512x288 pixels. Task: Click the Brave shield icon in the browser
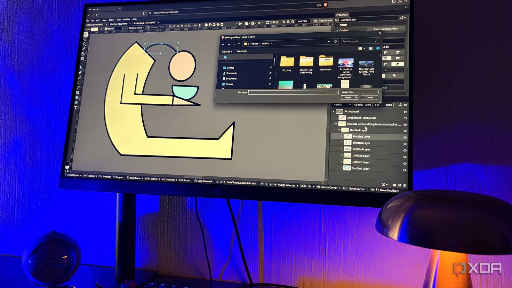[x=325, y=5]
